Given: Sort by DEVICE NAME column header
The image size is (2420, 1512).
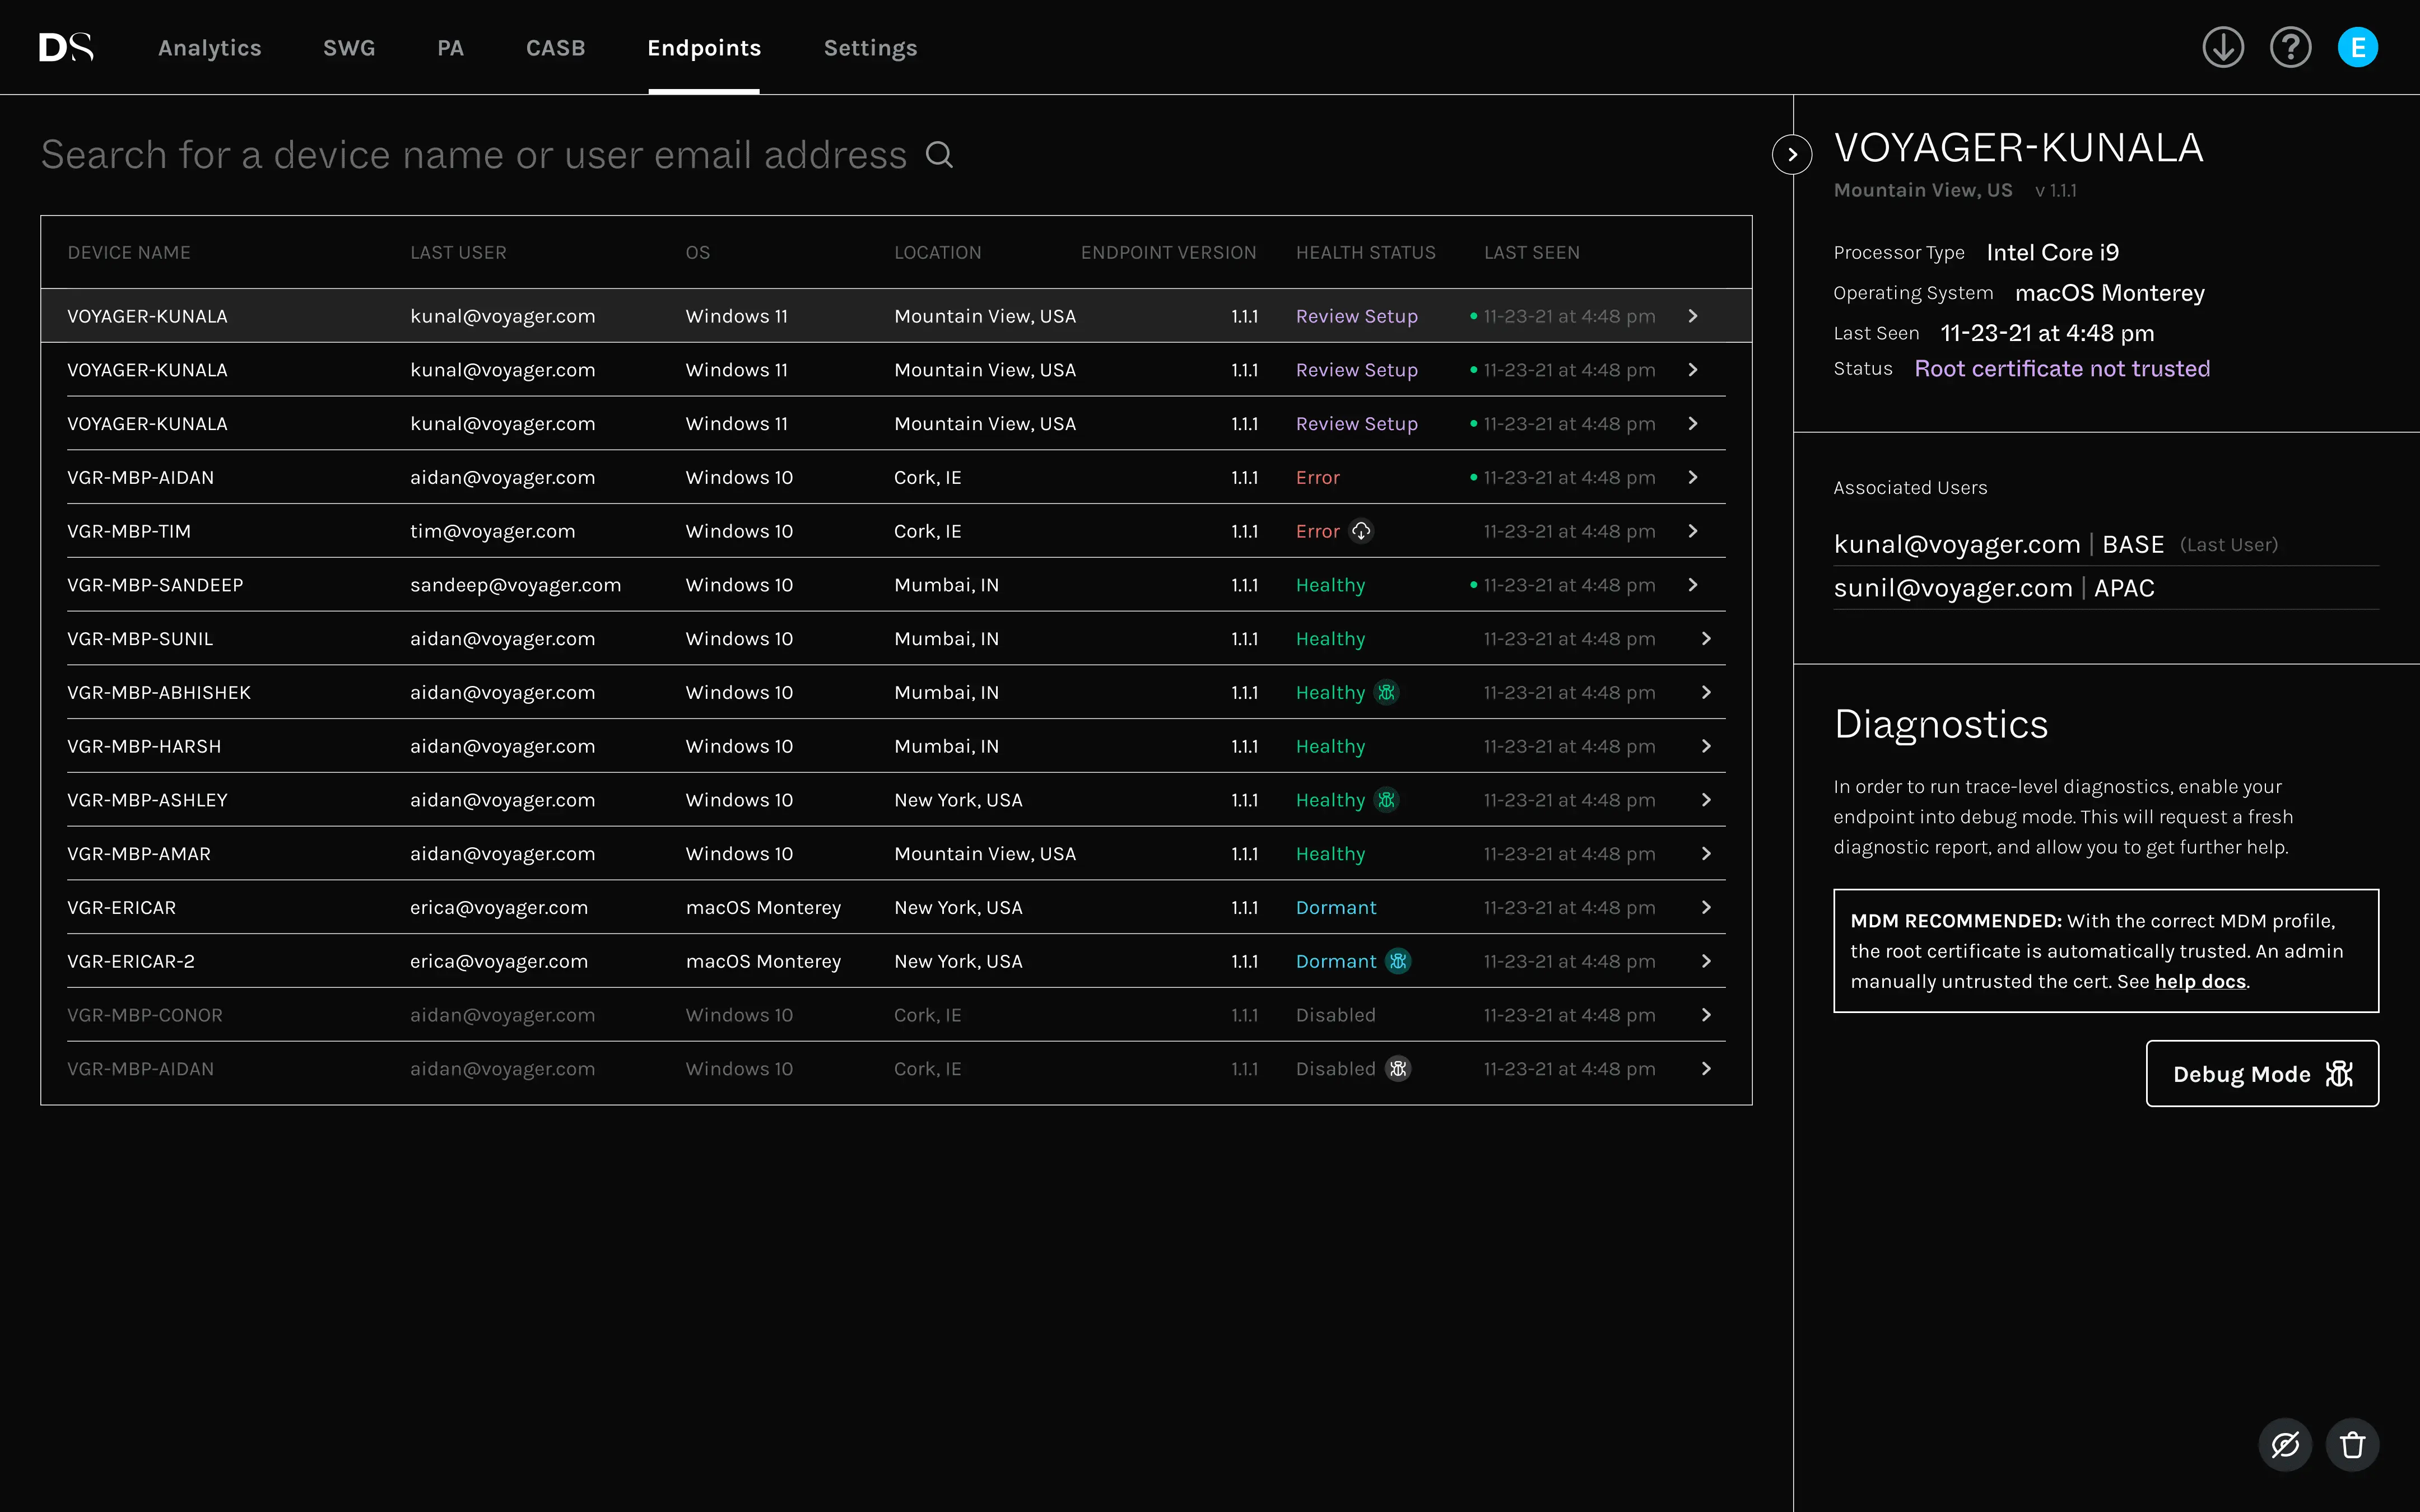Looking at the screenshot, I should (129, 253).
